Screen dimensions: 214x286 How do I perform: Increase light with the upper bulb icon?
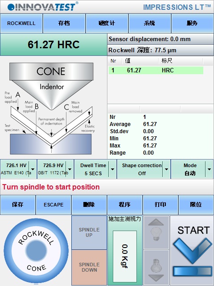(x=156, y=232)
